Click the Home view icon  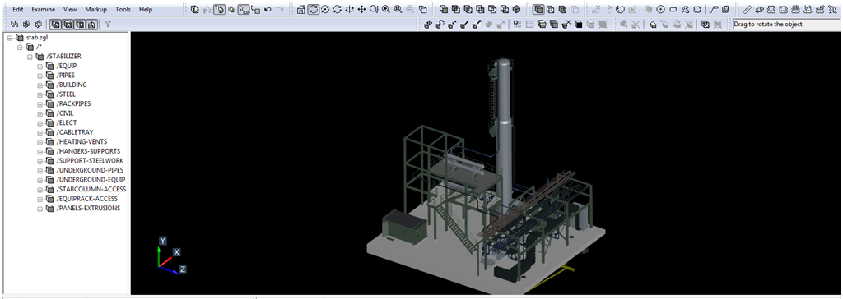click(301, 10)
